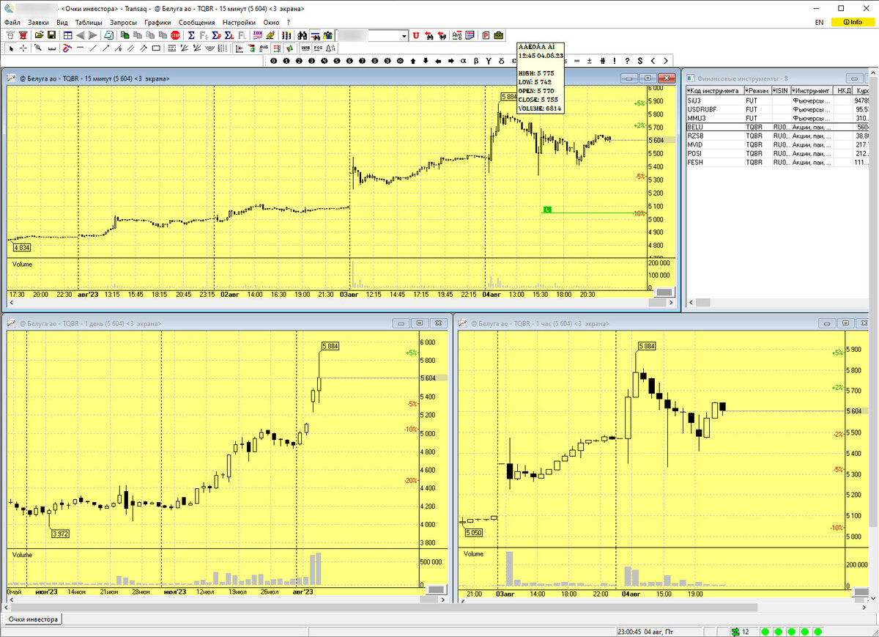Screen dimensions: 879x637
Task: Select the RZSB instrument row
Action: 777,136
